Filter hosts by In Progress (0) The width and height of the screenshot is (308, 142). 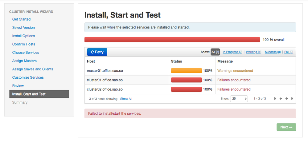(232, 52)
